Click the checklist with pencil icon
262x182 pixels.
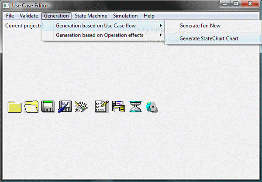(x=101, y=106)
